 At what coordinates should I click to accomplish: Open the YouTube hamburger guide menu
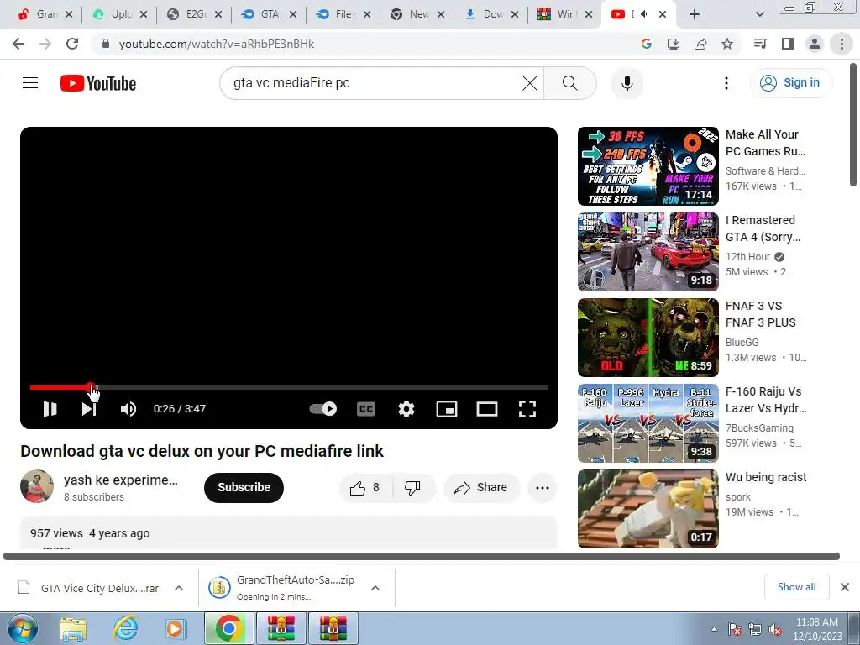pos(30,83)
